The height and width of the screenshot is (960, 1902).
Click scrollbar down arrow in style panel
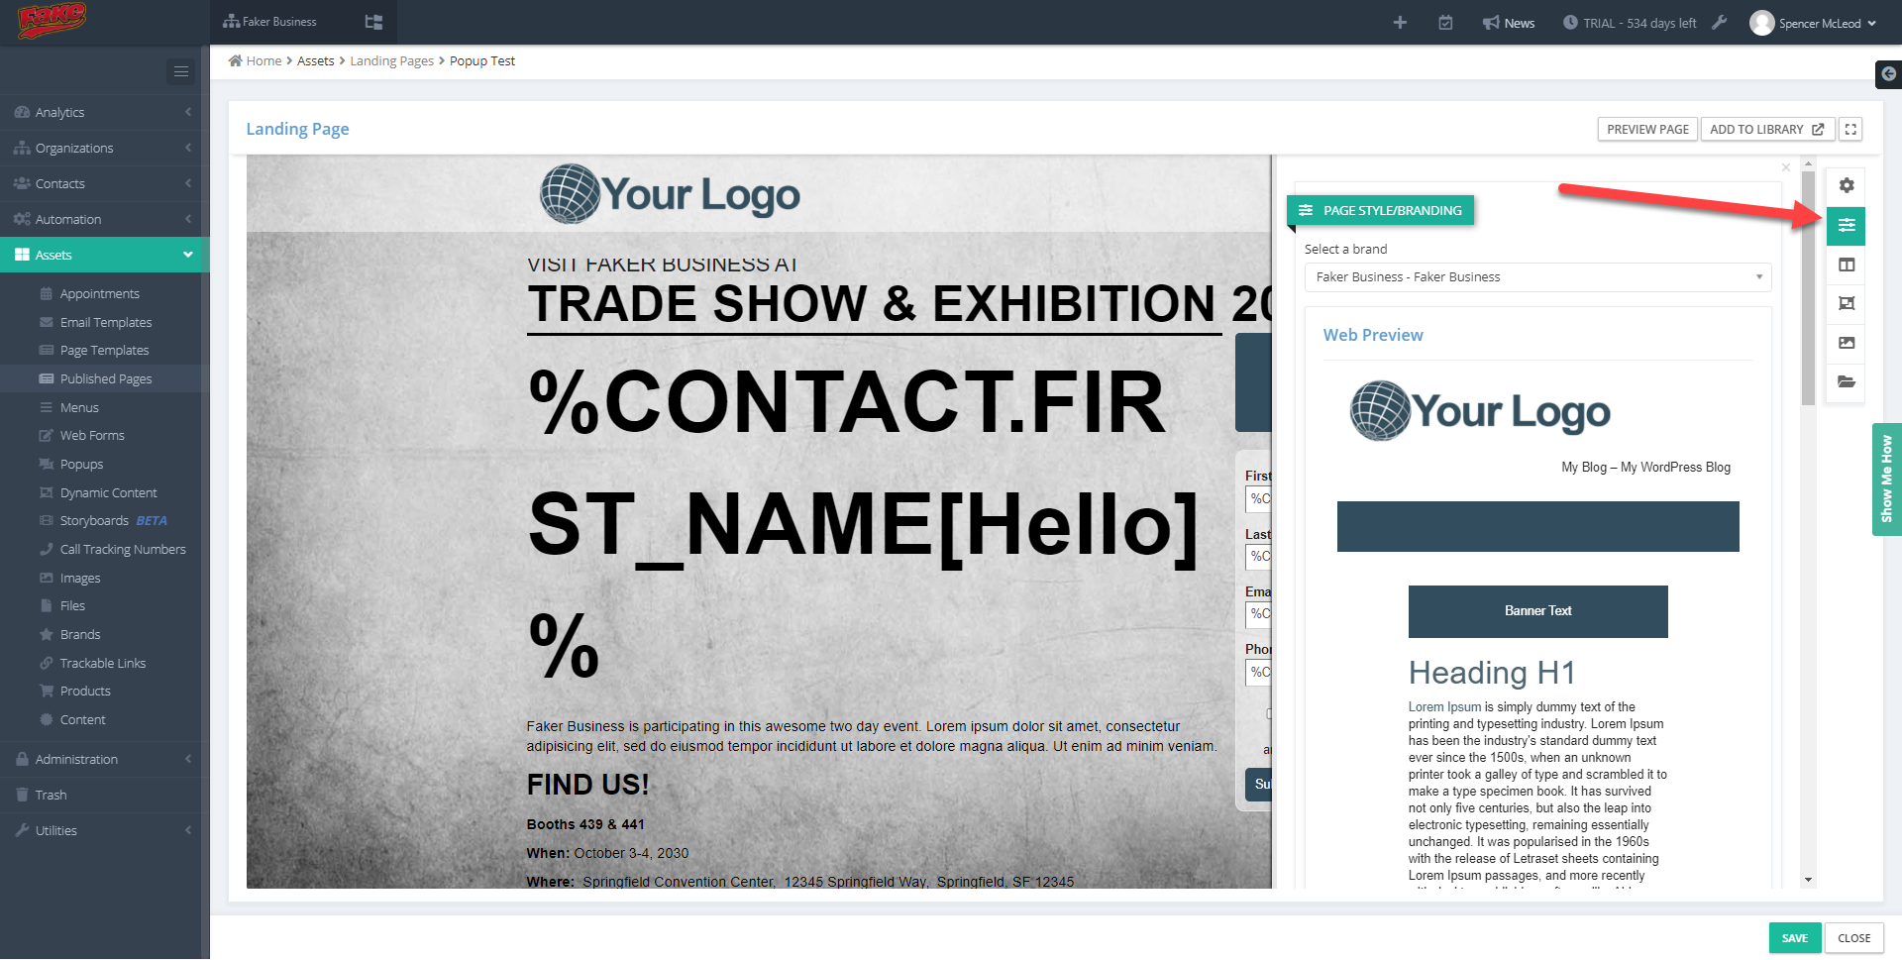pos(1808,880)
